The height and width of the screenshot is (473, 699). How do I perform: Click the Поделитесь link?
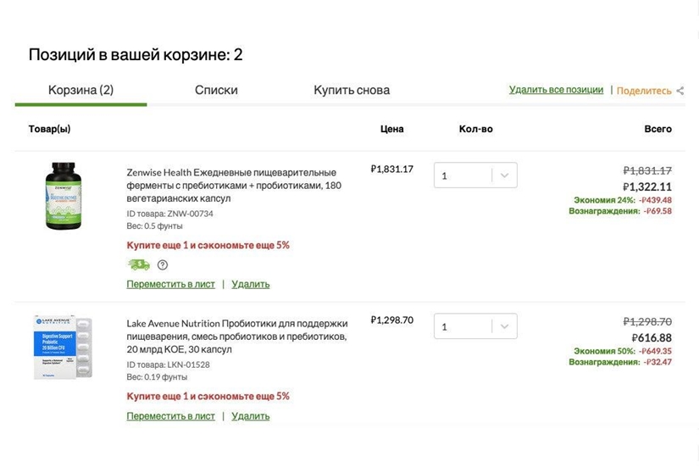(643, 91)
